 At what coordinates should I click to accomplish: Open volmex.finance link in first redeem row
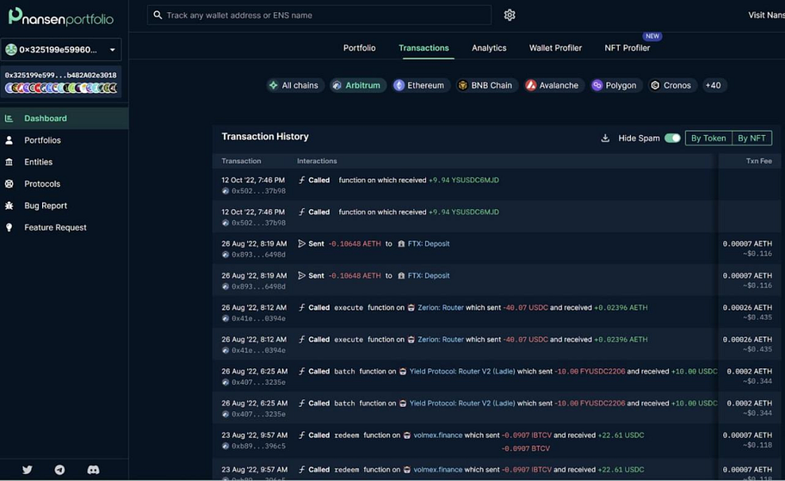click(437, 435)
